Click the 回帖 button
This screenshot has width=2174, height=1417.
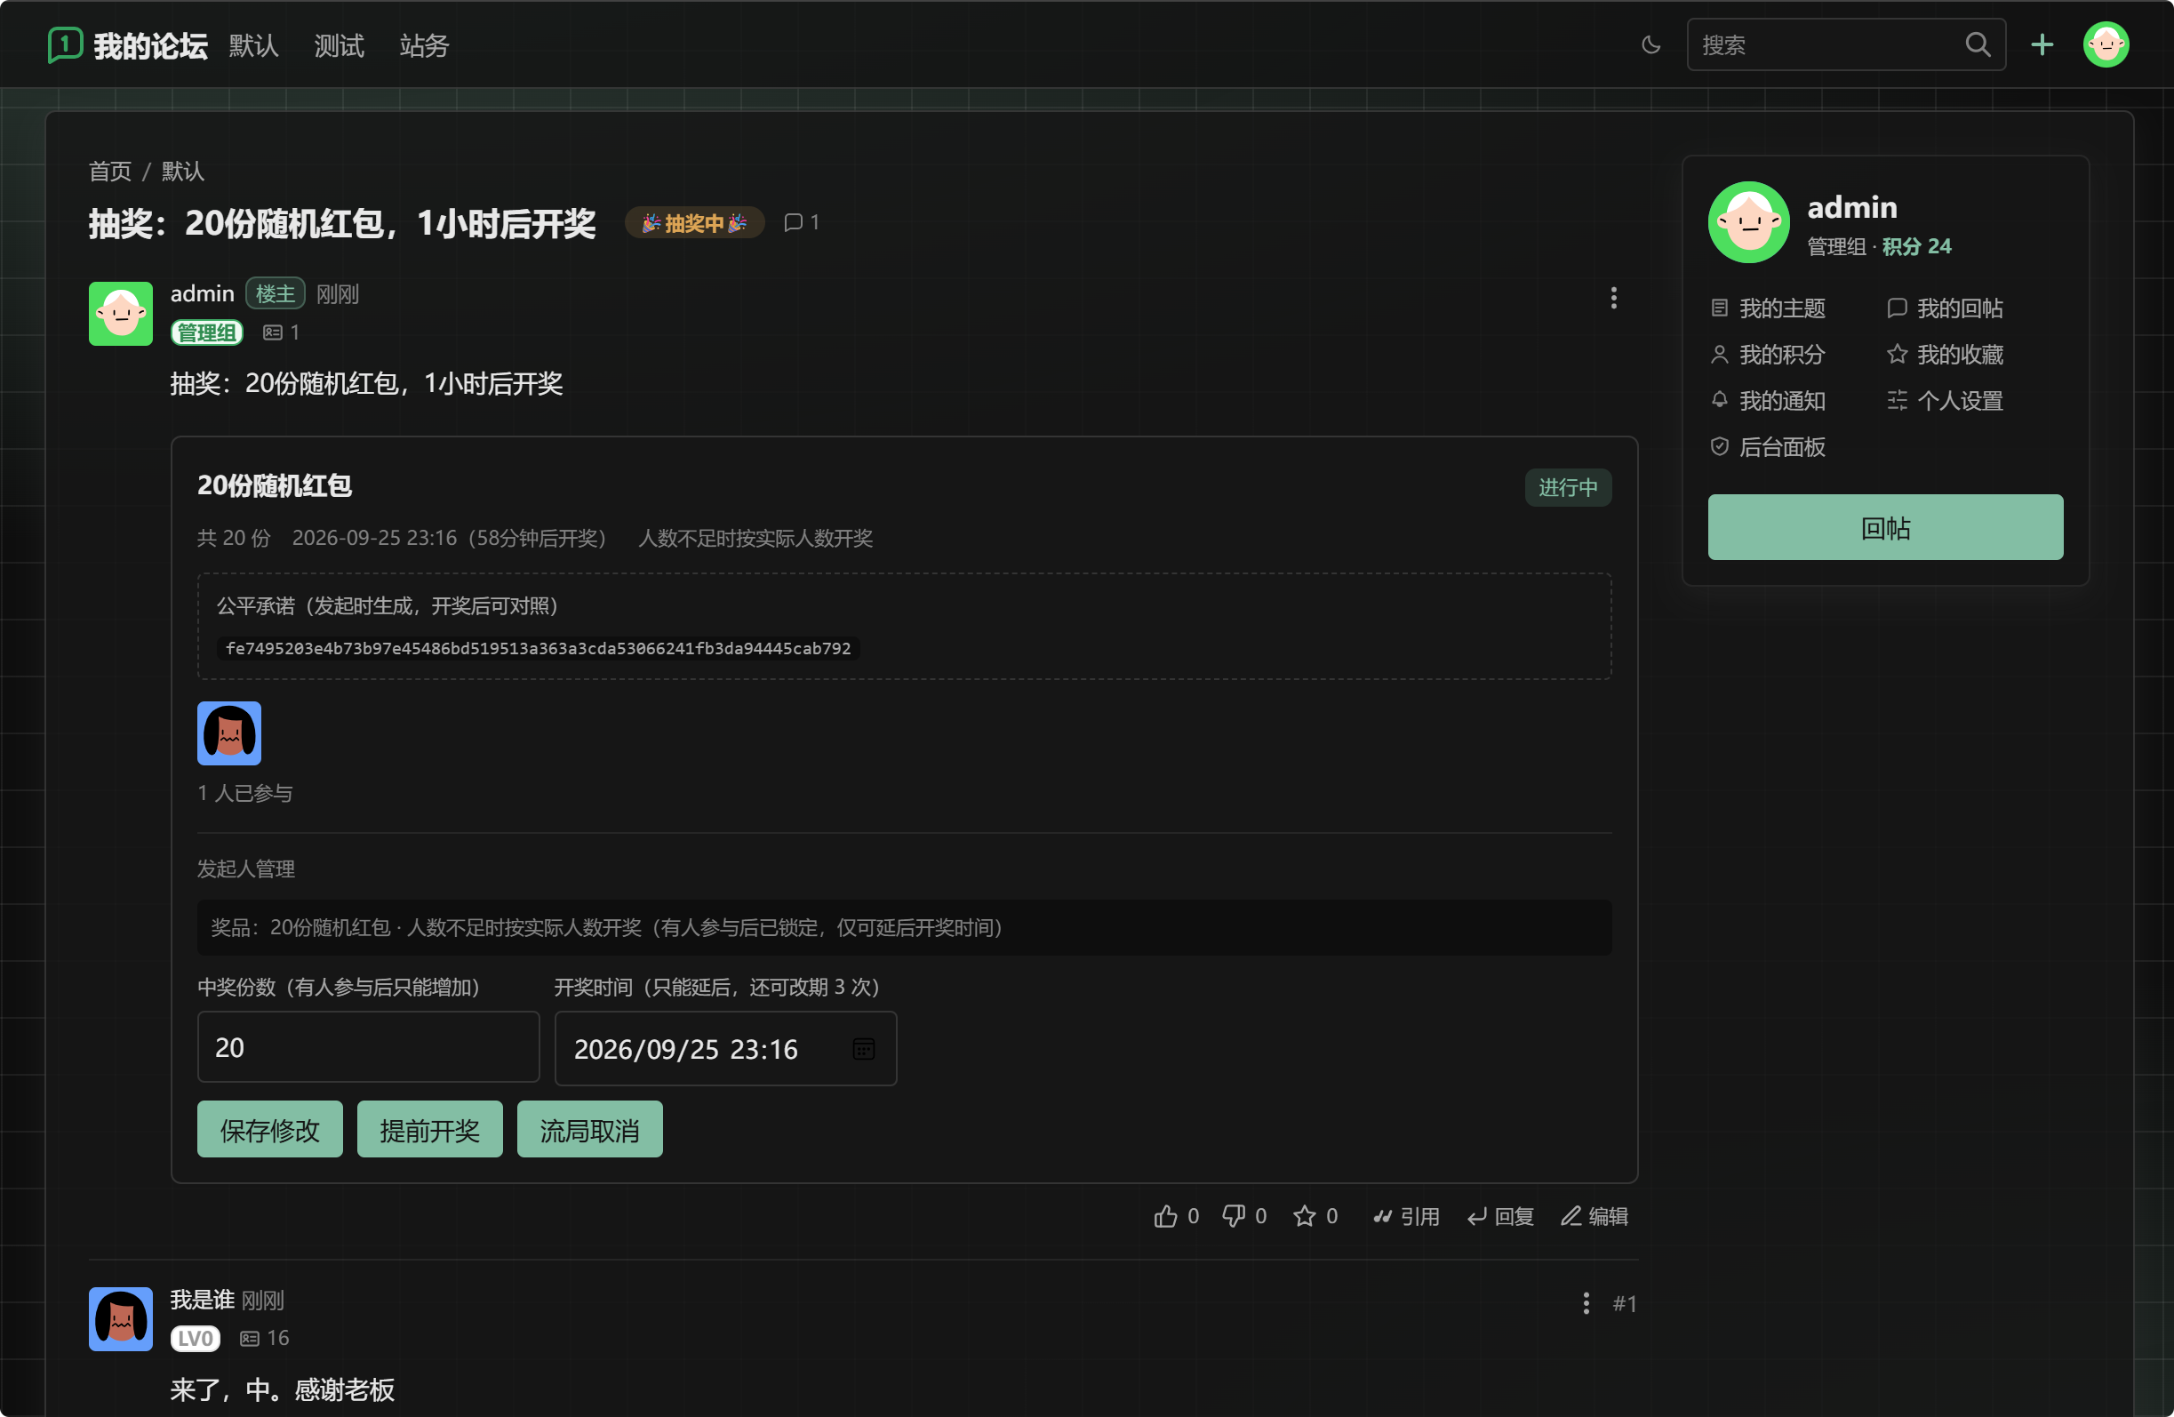pyautogui.click(x=1885, y=527)
